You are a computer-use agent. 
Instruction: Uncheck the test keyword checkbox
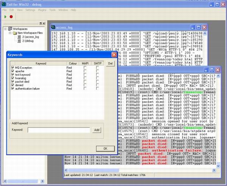tap(12, 74)
